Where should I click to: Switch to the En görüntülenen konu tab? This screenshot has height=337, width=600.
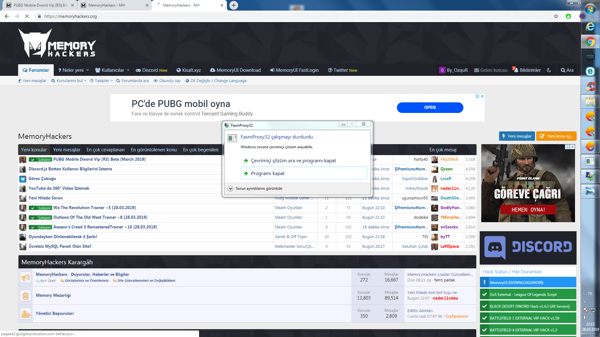click(x=154, y=150)
